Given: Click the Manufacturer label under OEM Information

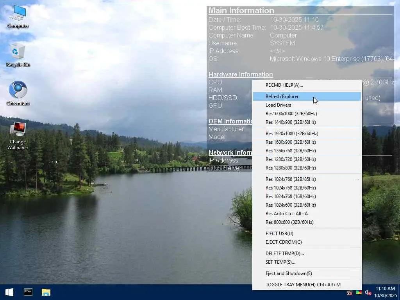Looking at the screenshot, I should click(x=226, y=129).
